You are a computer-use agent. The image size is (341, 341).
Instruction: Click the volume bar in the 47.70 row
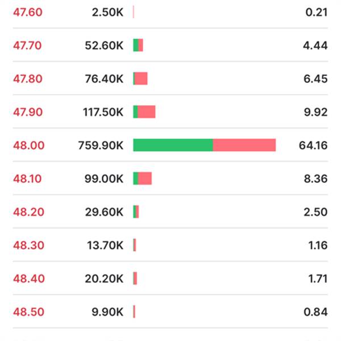tap(138, 45)
